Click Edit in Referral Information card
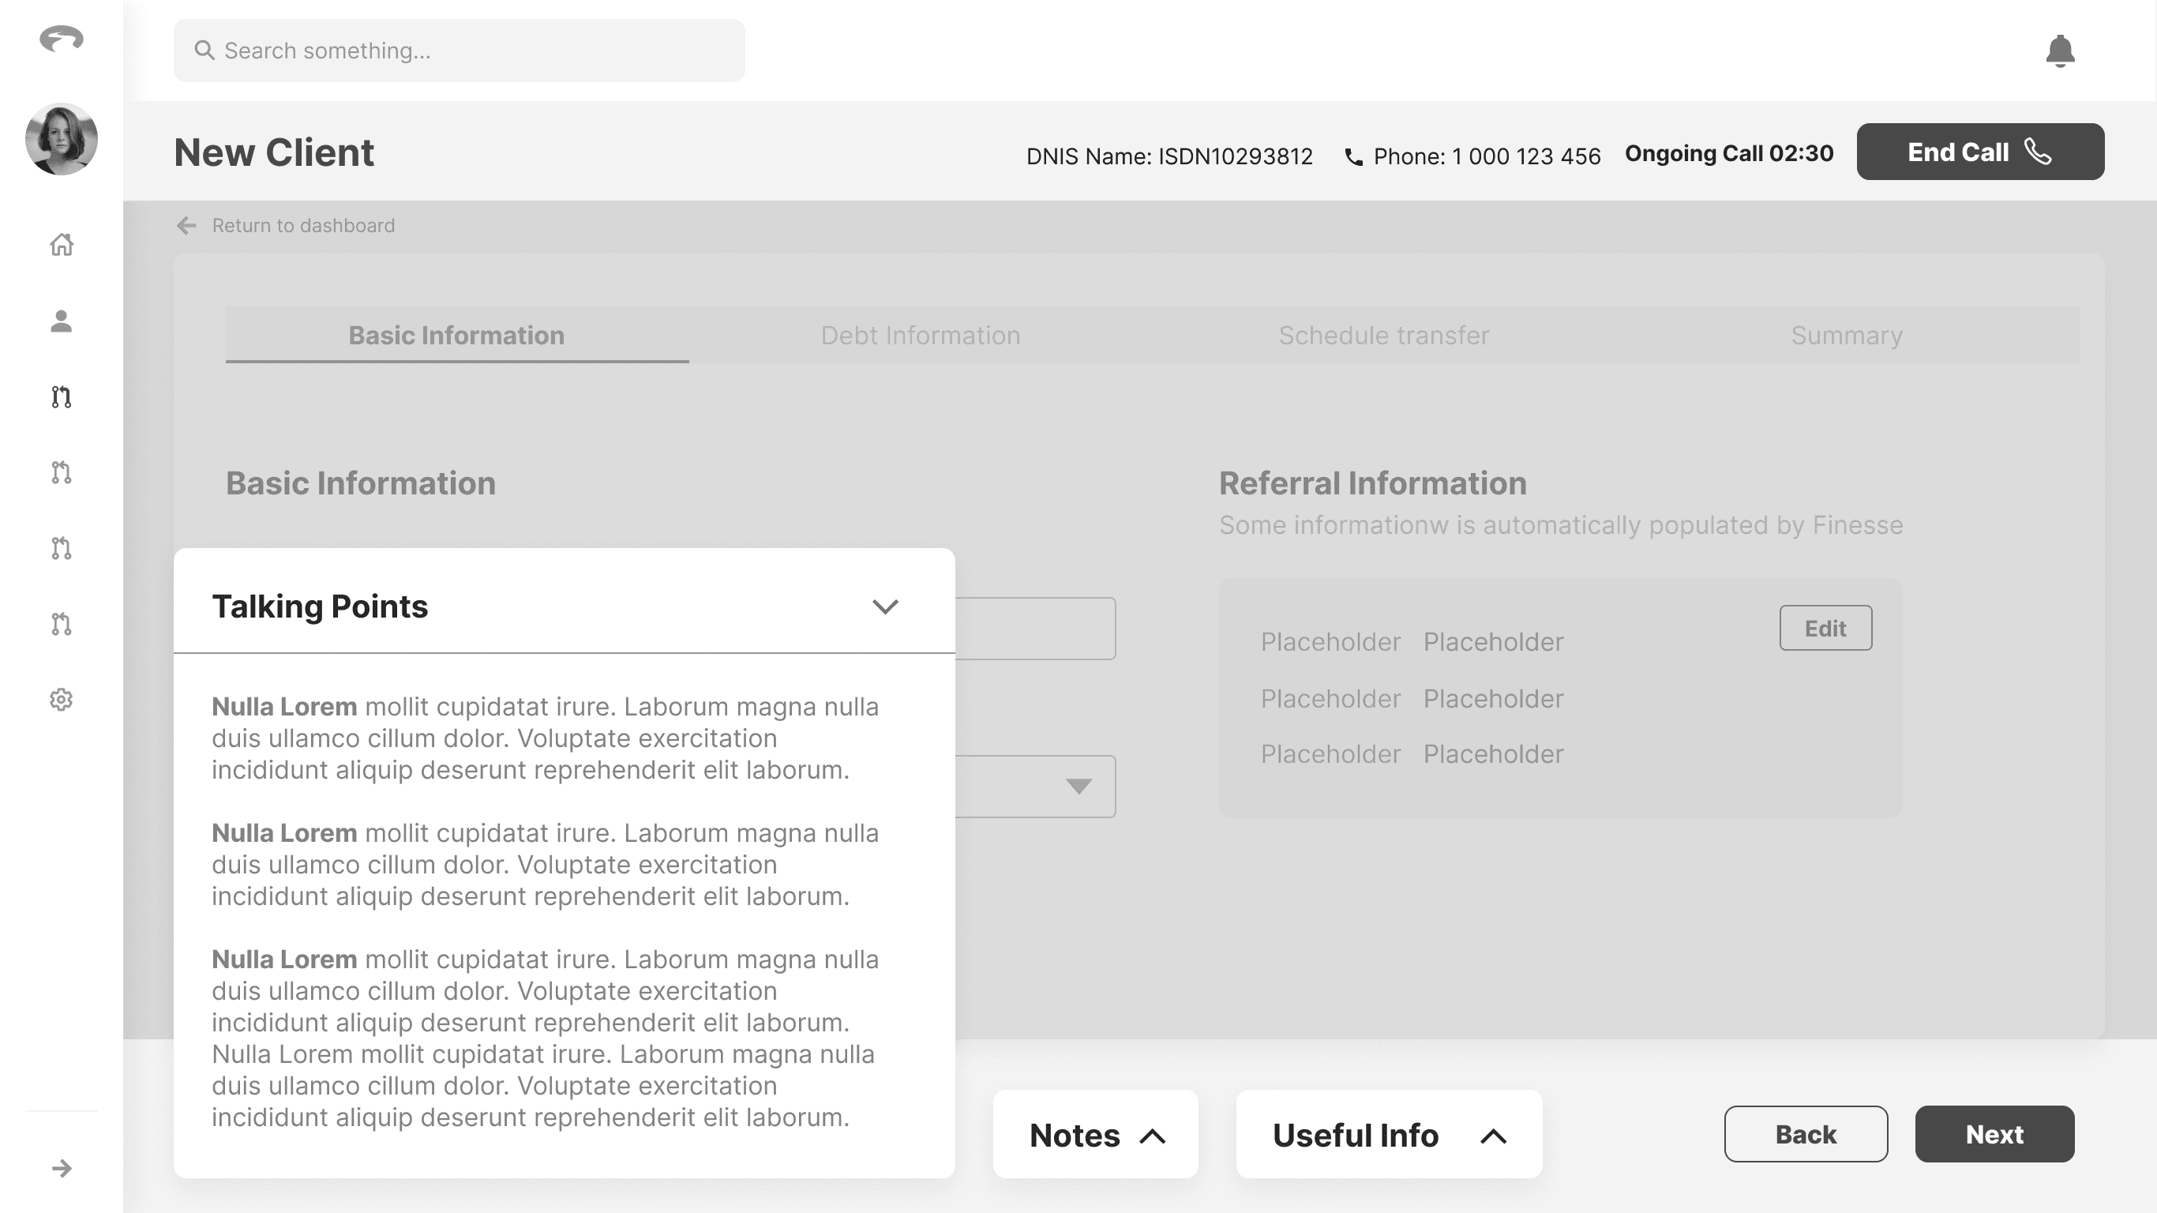This screenshot has height=1213, width=2157. pos(1825,629)
